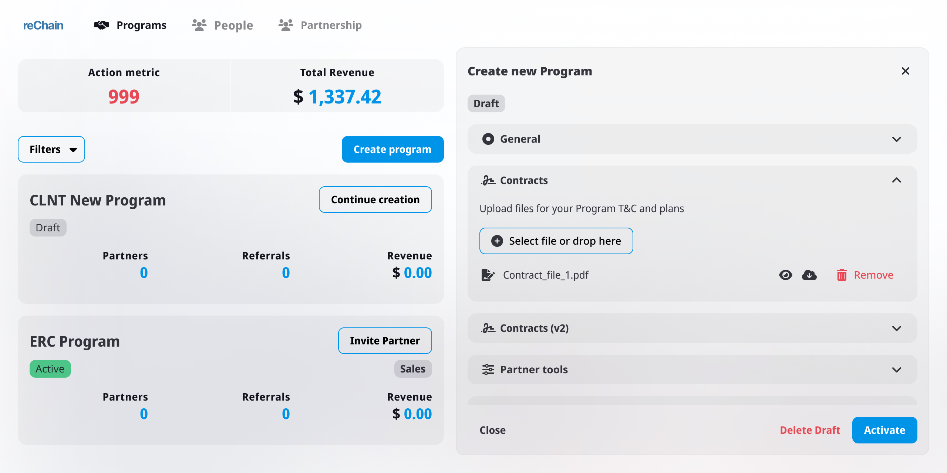
Task: Download Contract_file_1.pdf via cloud icon
Action: click(809, 275)
